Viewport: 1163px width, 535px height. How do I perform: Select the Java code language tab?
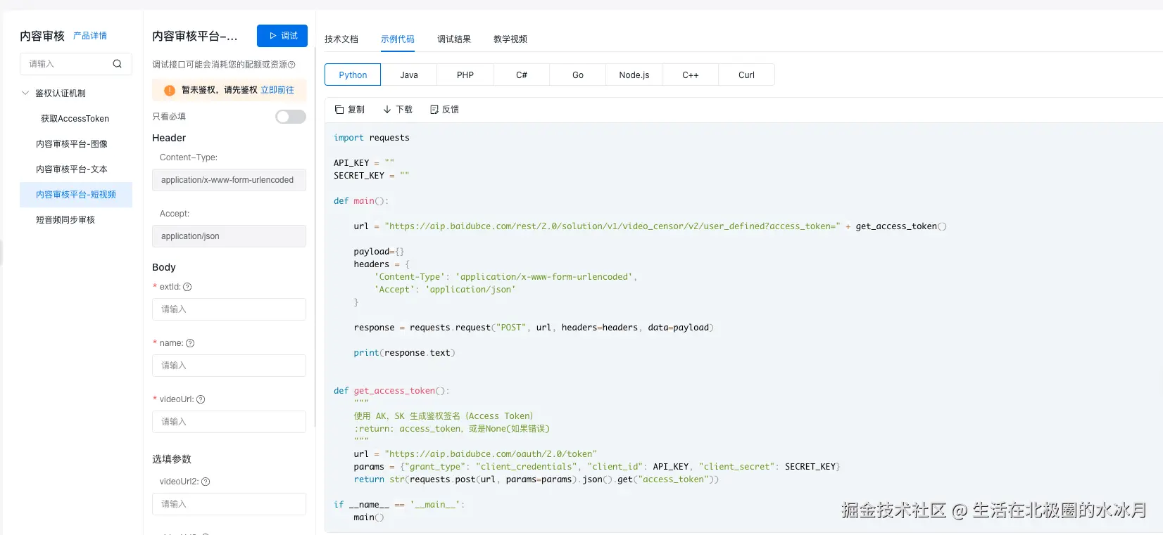point(409,75)
